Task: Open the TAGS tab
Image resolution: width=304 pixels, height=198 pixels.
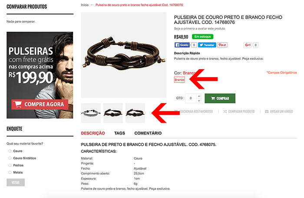Action: tap(119, 133)
